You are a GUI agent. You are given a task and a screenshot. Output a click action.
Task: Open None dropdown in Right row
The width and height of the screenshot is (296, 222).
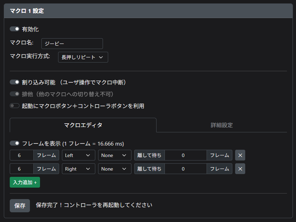point(114,169)
